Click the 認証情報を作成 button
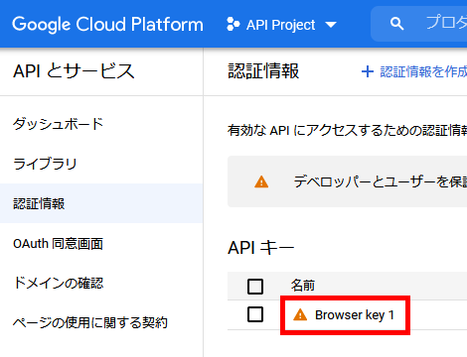The width and height of the screenshot is (467, 357). tap(413, 71)
